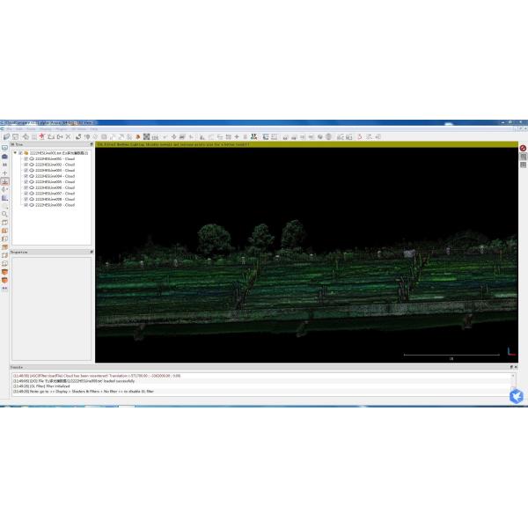The width and height of the screenshot is (528, 528).
Task: Float the DB Tree panel
Action: (x=92, y=144)
